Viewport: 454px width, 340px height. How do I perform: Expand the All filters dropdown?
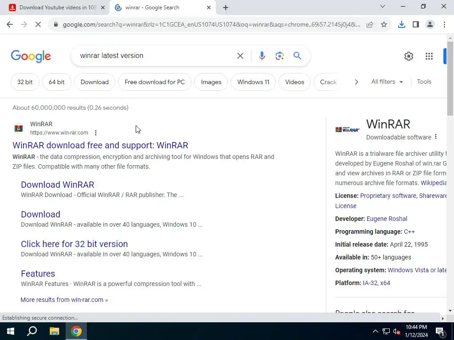(387, 82)
